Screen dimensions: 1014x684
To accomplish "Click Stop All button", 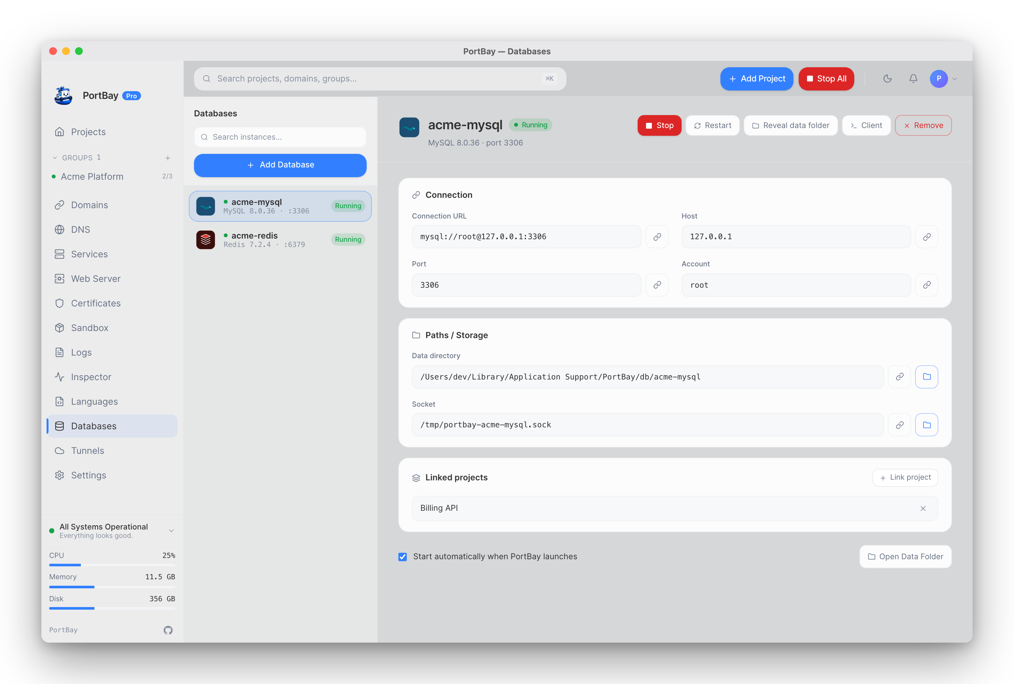I will click(x=826, y=79).
